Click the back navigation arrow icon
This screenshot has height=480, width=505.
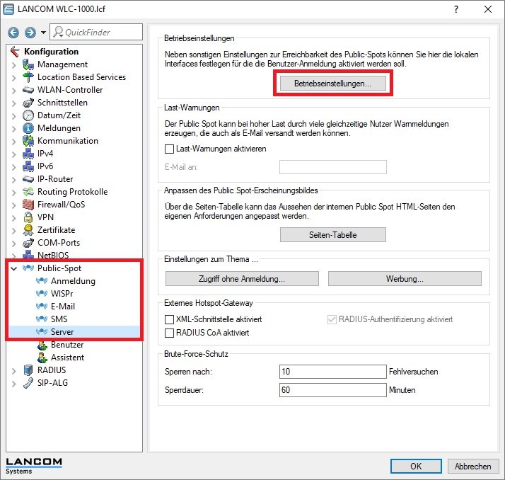(14, 33)
